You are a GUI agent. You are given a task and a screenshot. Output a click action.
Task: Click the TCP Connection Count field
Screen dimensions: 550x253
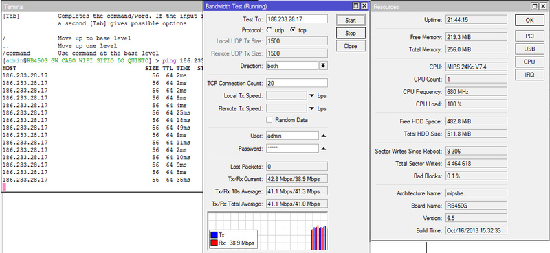click(297, 83)
